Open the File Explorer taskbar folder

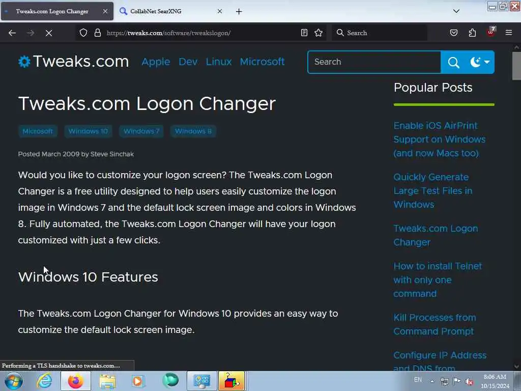[x=107, y=381]
